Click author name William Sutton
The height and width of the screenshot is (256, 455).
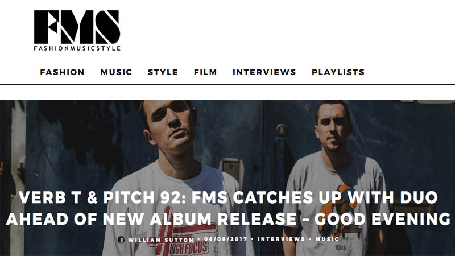pyautogui.click(x=161, y=240)
